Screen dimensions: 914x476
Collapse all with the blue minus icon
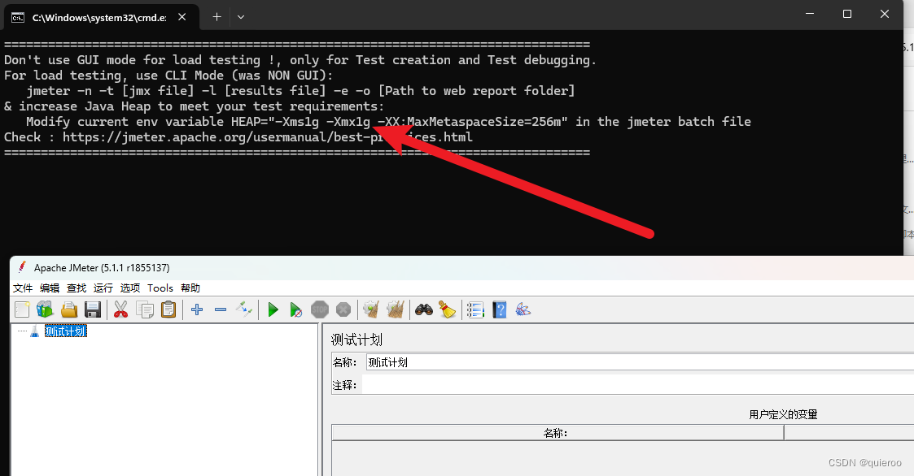point(221,309)
